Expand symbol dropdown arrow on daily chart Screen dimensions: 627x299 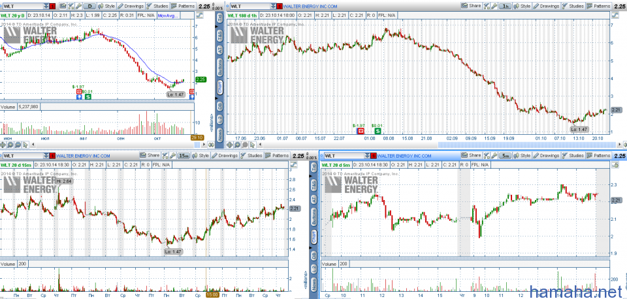47,6
